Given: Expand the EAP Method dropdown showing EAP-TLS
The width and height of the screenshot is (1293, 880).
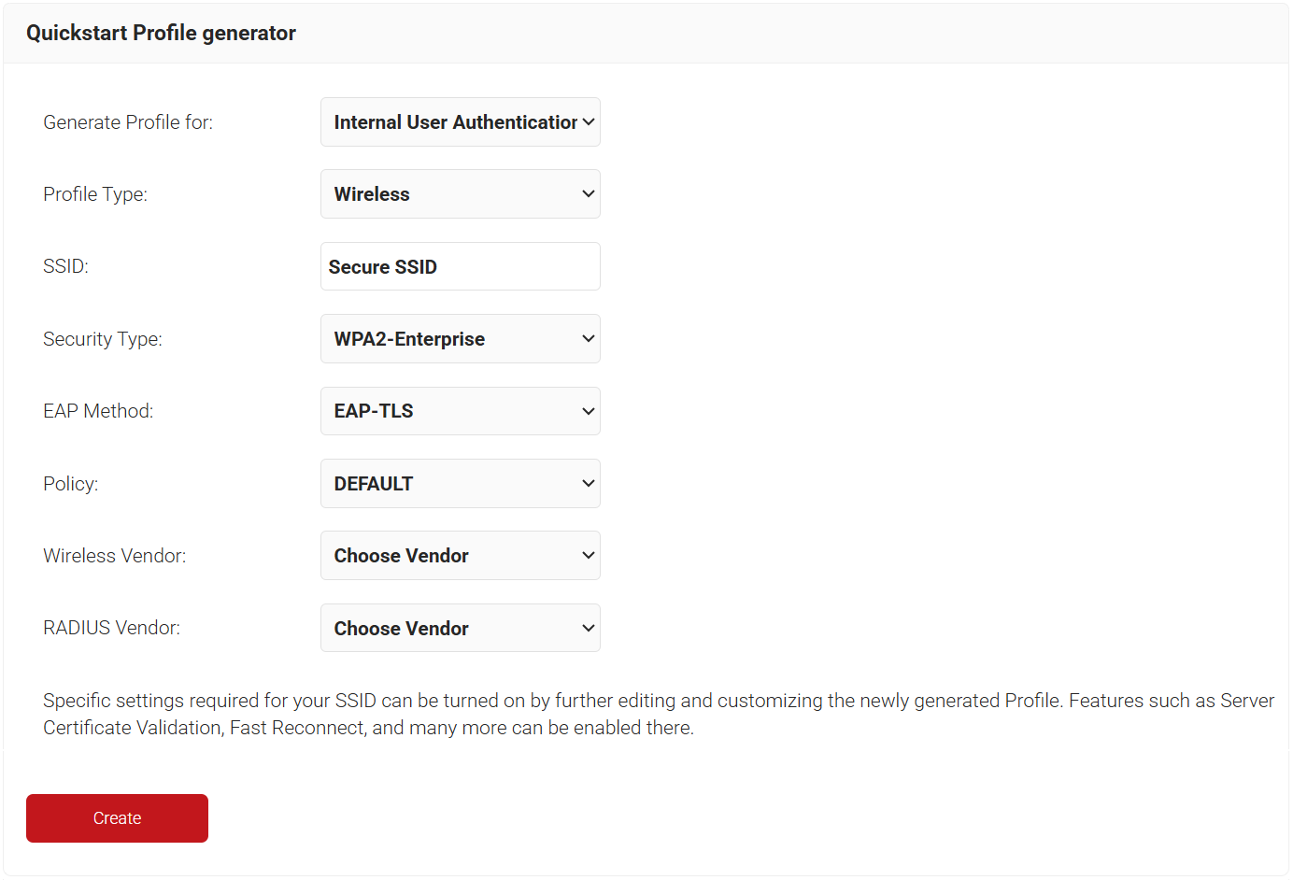Looking at the screenshot, I should pos(460,411).
